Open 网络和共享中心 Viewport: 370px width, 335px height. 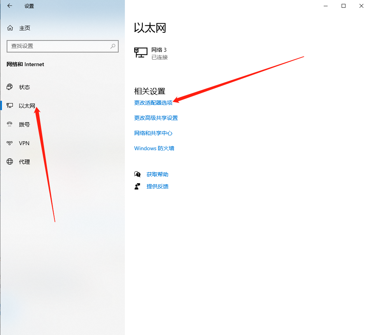pyautogui.click(x=153, y=133)
